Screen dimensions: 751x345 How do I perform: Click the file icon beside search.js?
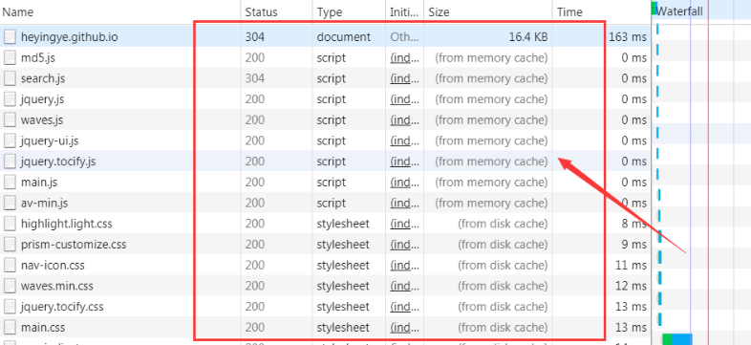(x=10, y=78)
